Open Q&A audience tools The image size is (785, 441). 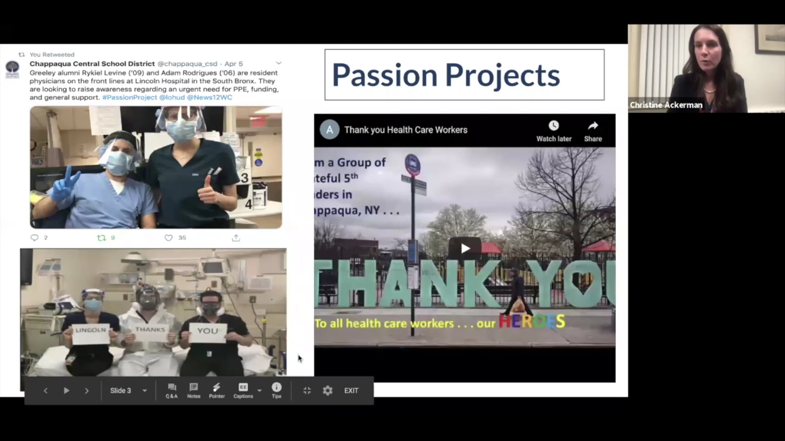(x=172, y=391)
